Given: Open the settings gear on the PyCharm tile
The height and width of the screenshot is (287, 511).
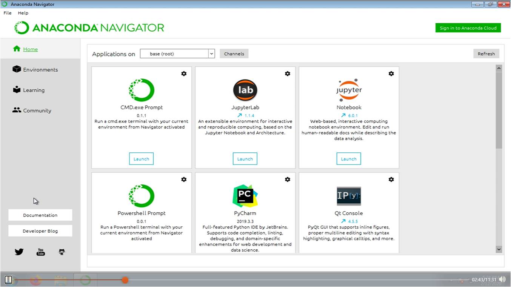Looking at the screenshot, I should point(288,180).
